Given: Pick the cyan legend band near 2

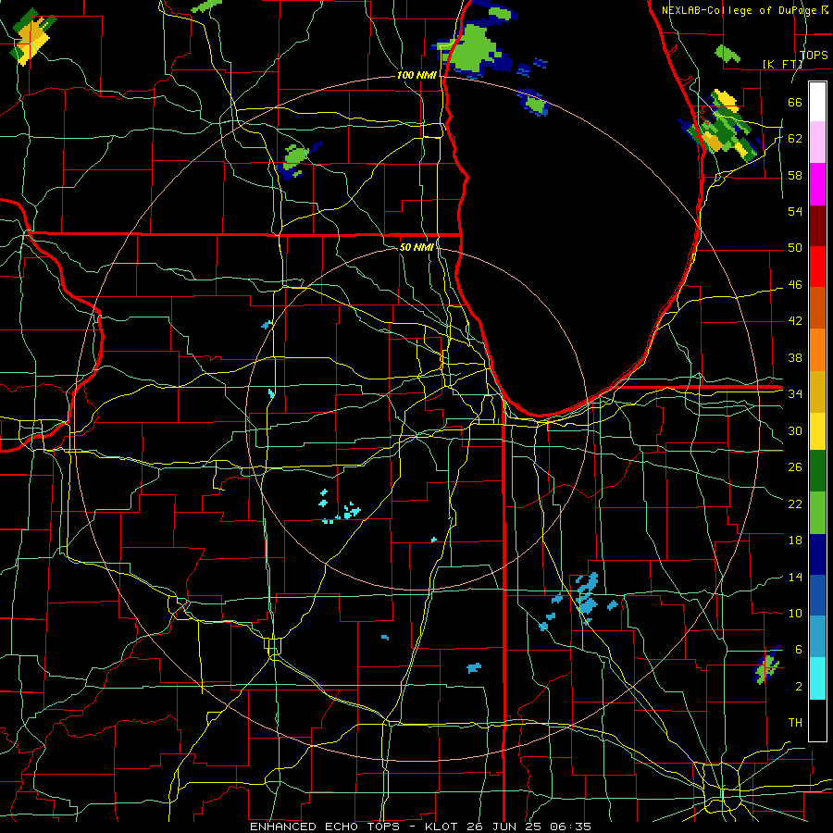Looking at the screenshot, I should pyautogui.click(x=817, y=678).
